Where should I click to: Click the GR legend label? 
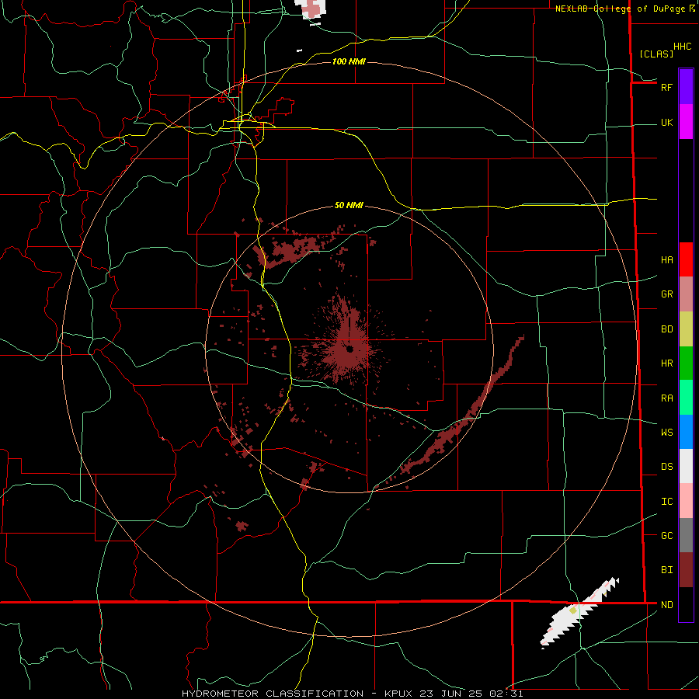click(666, 294)
